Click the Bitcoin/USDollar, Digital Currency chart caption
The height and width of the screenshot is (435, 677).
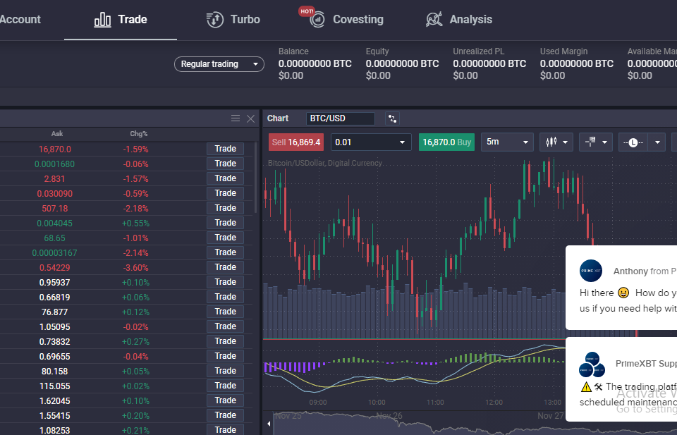(324, 163)
